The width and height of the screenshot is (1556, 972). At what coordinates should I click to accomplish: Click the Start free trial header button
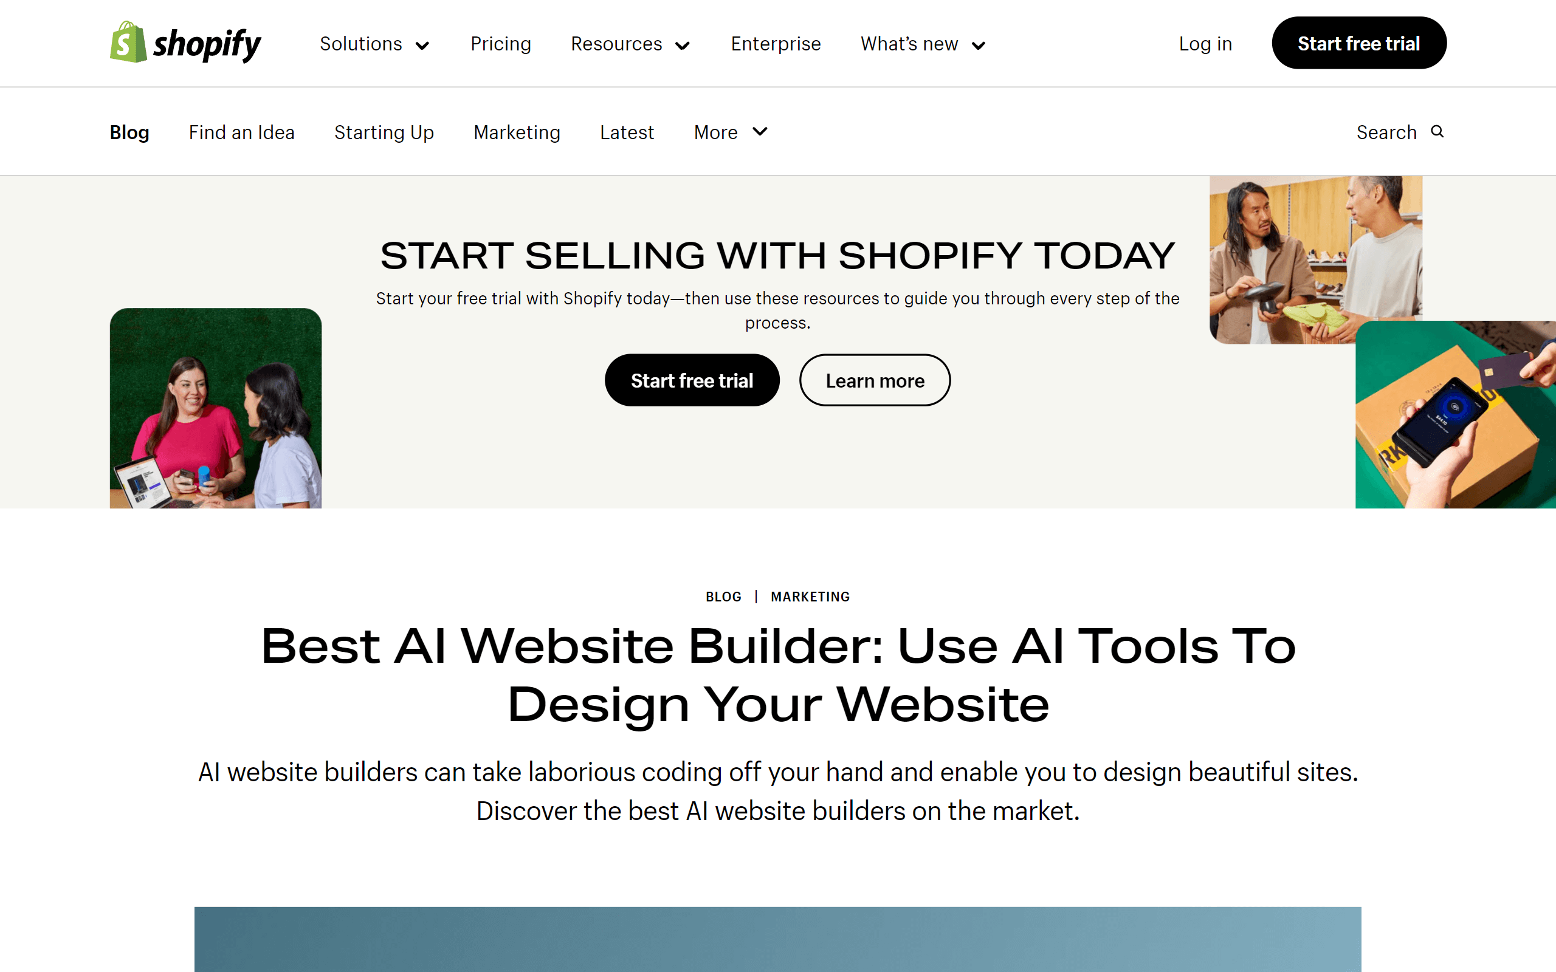[1359, 44]
